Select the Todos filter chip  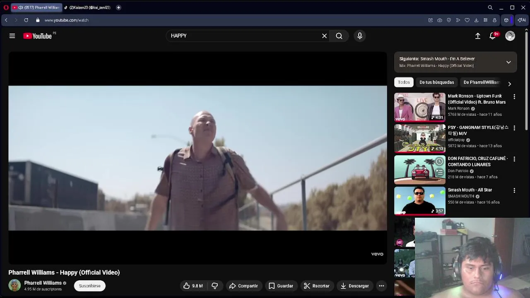404,82
